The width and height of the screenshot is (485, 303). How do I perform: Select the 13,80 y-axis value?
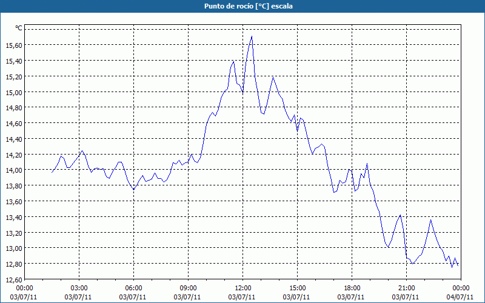coord(14,186)
